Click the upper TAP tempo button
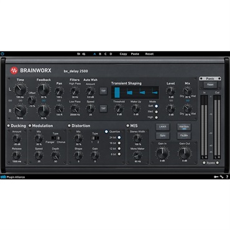230x230 pixels. click(103, 91)
